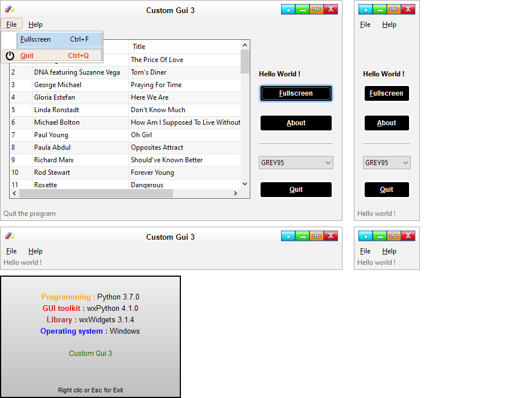The height and width of the screenshot is (398, 512).
Task: Click the orange restore button in the narrow top-right window
Action: (x=394, y=9)
